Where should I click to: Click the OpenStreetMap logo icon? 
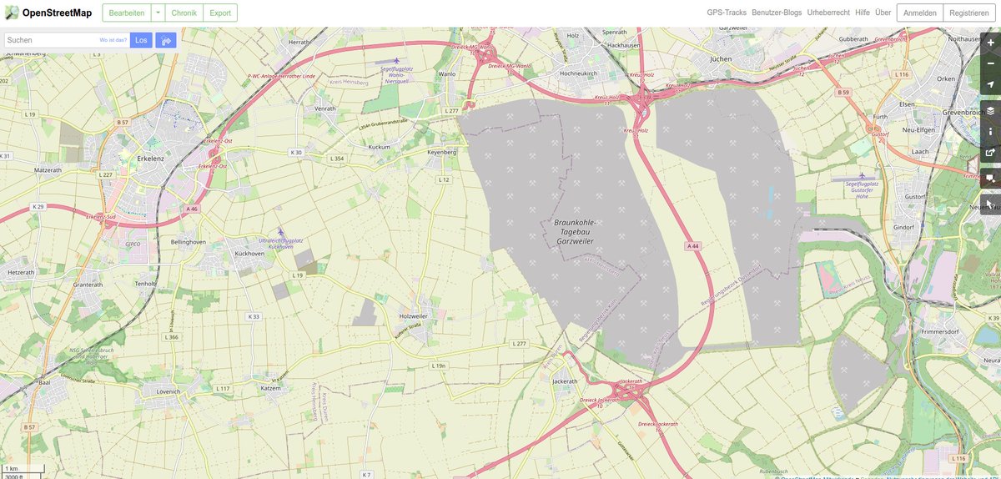12,13
